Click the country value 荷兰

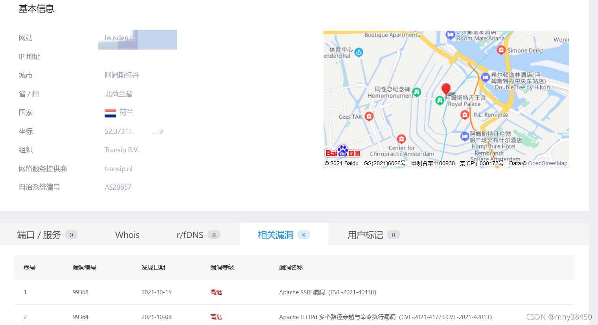pyautogui.click(x=126, y=113)
